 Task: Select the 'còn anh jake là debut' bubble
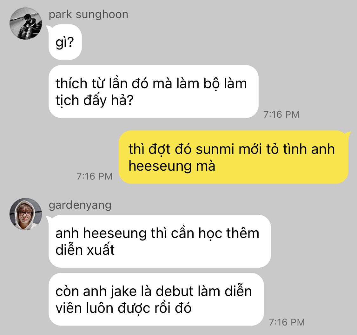156,299
